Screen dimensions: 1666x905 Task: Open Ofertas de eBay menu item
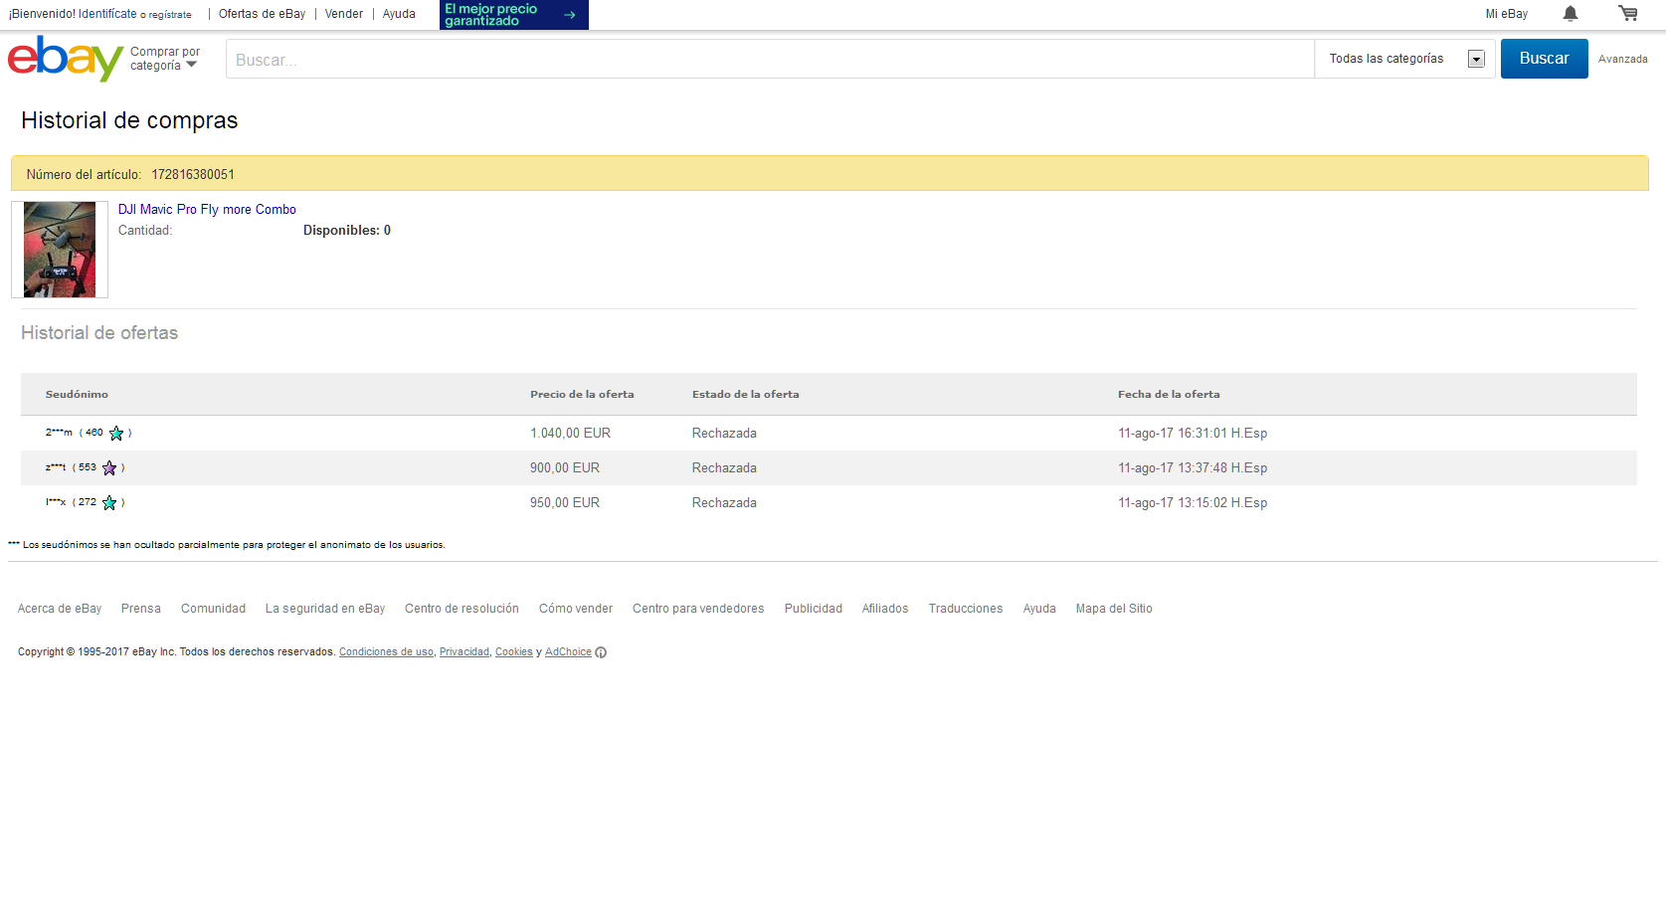point(262,14)
